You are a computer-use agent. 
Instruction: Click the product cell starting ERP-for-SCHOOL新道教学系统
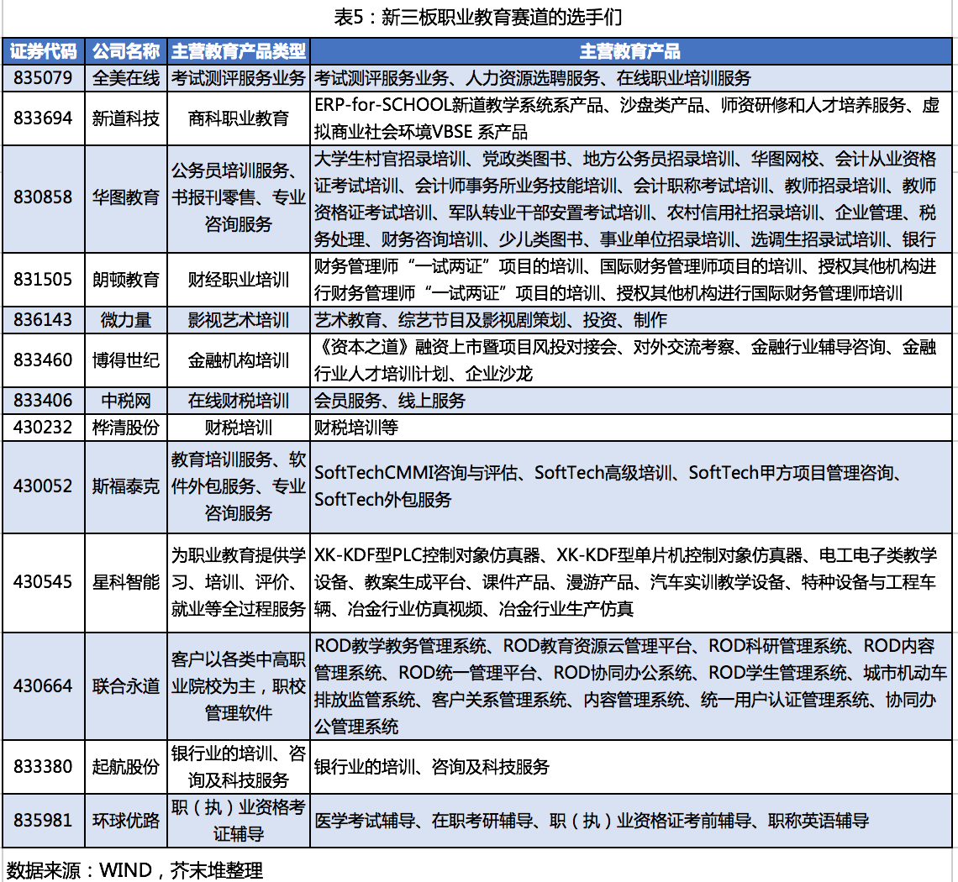[x=631, y=118]
